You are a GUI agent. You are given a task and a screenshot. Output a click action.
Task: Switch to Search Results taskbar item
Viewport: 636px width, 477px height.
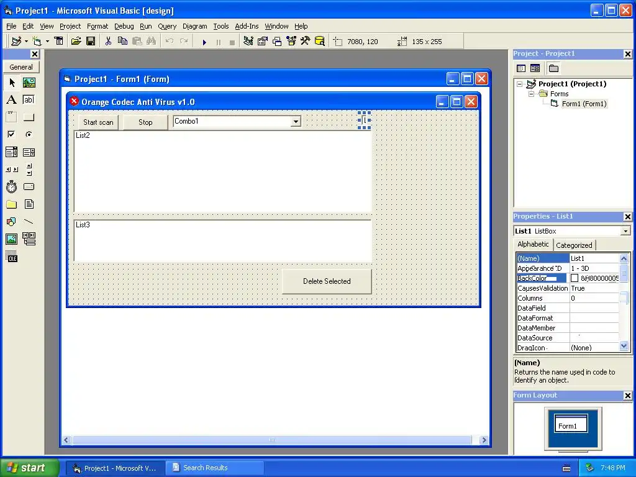click(214, 468)
